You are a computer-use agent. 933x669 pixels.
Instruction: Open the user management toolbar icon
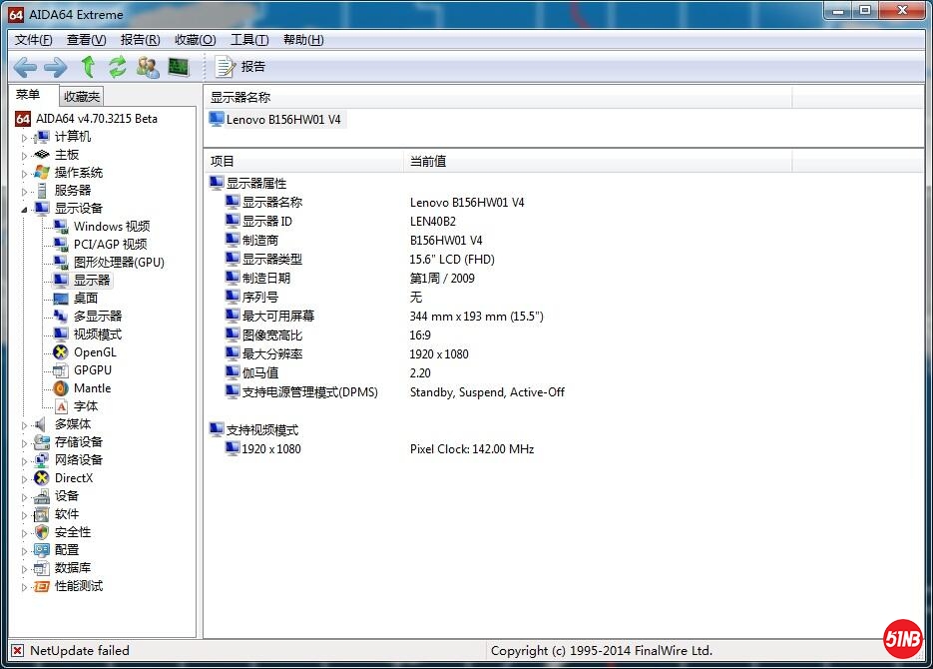148,67
